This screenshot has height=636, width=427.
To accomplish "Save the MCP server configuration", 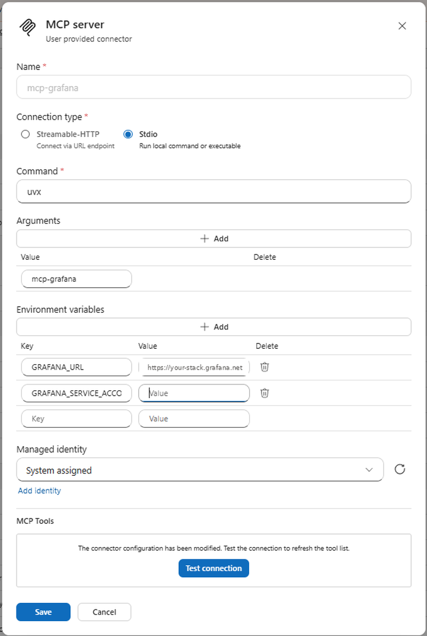I will tap(43, 612).
